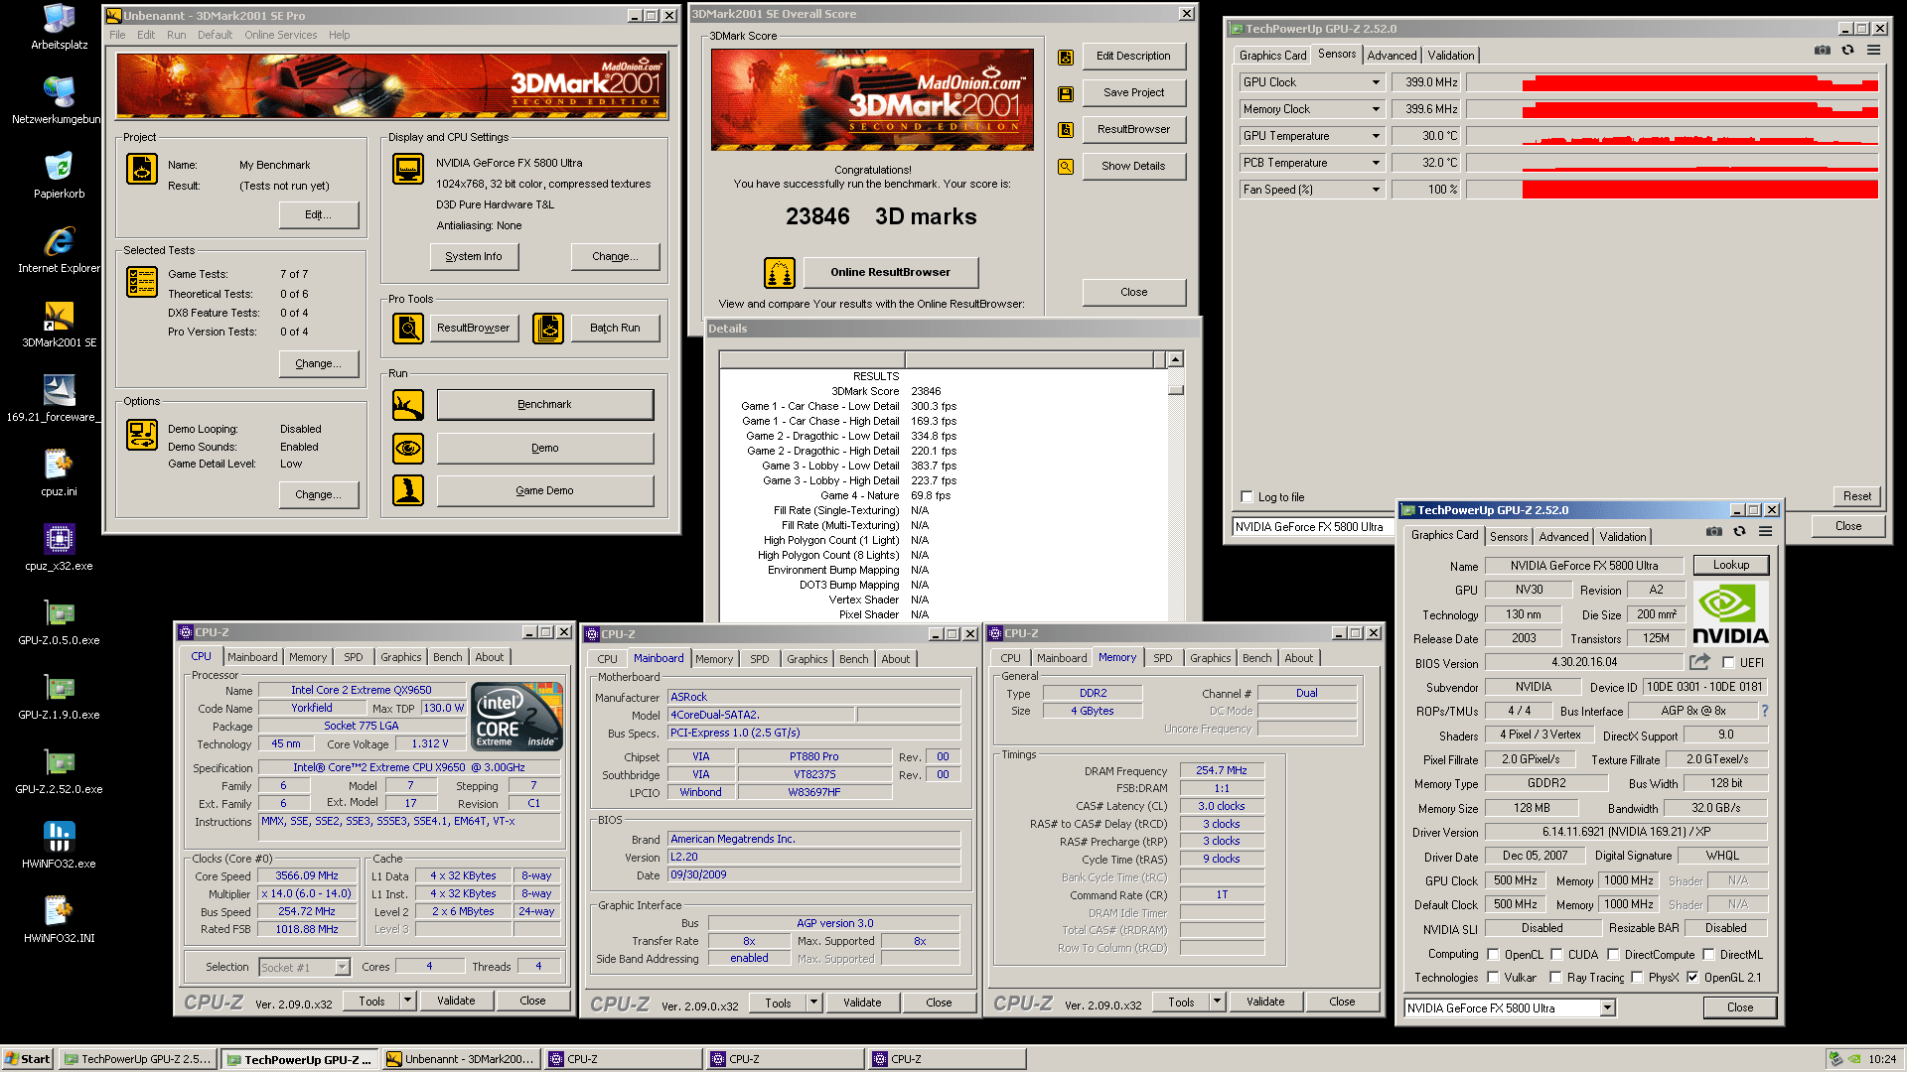Viewport: 1907px width, 1072px height.
Task: Toggle Ray Tracing checkbox
Action: (1555, 977)
